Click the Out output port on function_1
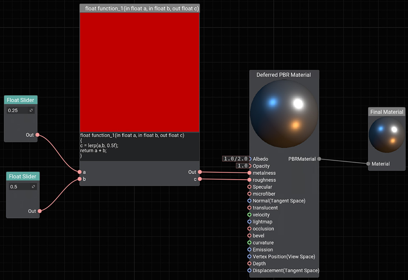Screen dimensions: 408x280 click(x=200, y=172)
